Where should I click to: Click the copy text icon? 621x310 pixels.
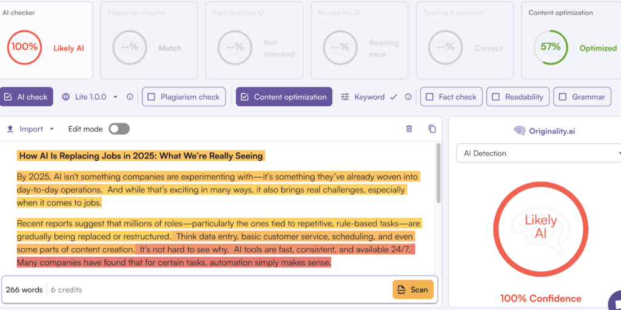tap(432, 129)
